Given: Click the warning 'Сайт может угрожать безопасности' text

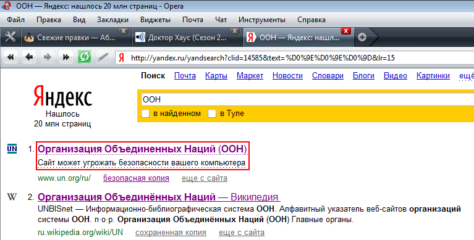Looking at the screenshot, I should click(142, 163).
